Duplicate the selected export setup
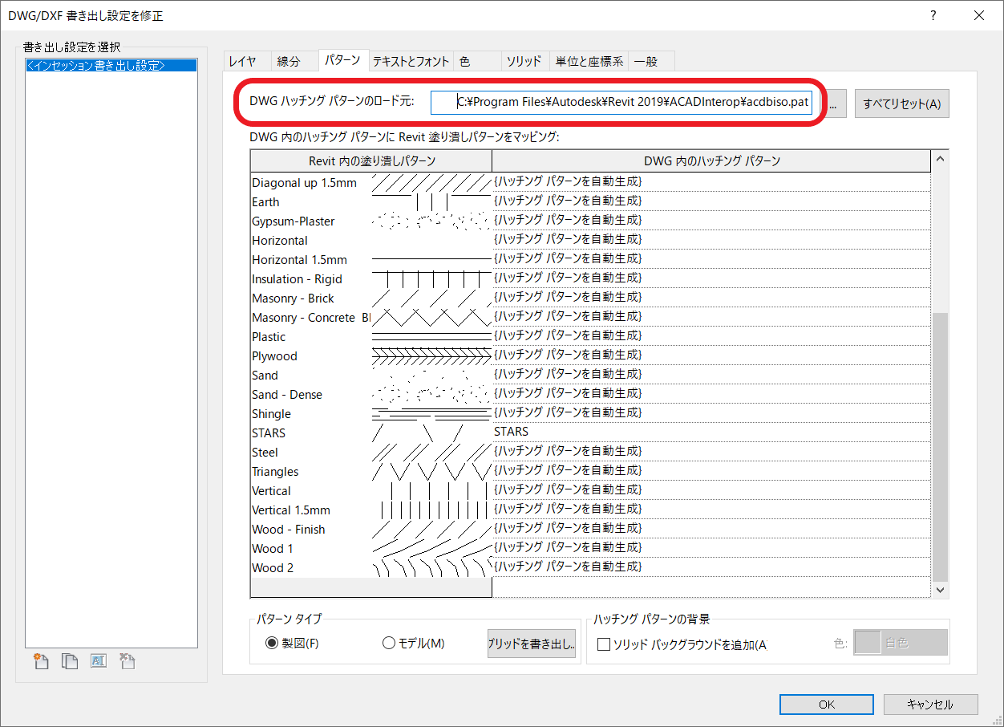1004x727 pixels. (70, 660)
